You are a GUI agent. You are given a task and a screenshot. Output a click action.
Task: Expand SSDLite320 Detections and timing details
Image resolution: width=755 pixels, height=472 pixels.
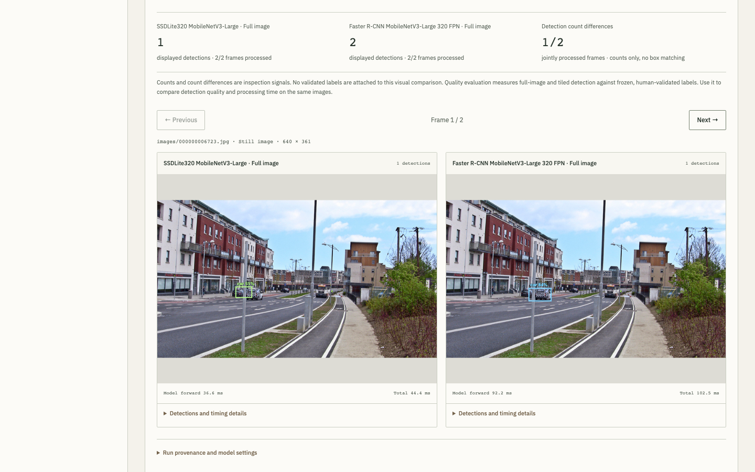click(x=205, y=413)
